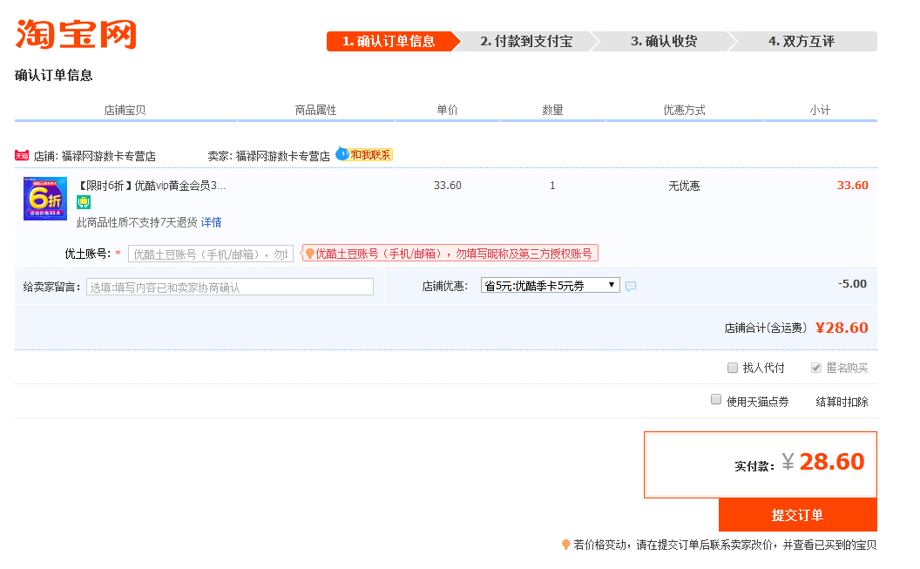Click the lightbulb tip icon by Youku account hint

310,254
